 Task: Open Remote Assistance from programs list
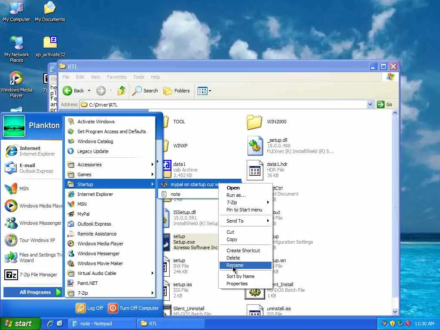(110, 233)
